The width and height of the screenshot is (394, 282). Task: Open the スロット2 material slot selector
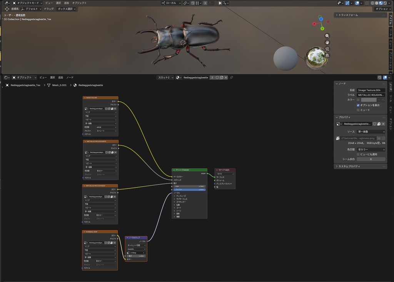click(165, 78)
